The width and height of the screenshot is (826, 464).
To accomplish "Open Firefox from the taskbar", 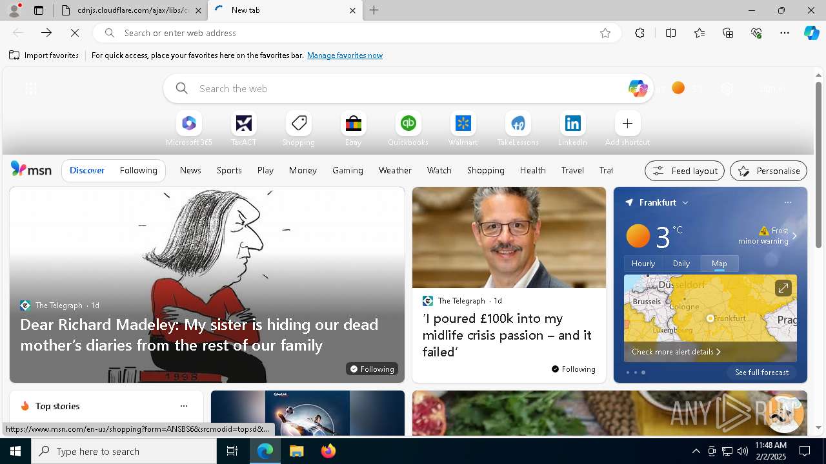I will pyautogui.click(x=328, y=451).
